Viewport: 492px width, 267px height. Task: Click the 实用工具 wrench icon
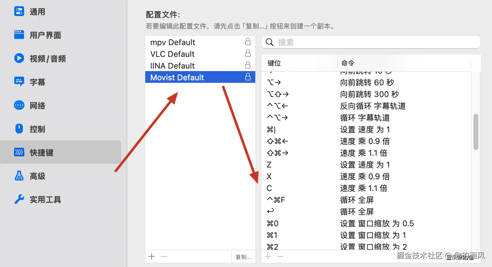point(19,199)
